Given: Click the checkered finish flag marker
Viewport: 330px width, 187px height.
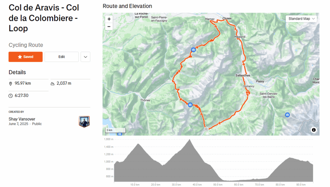Looking at the screenshot, I should point(206,129).
